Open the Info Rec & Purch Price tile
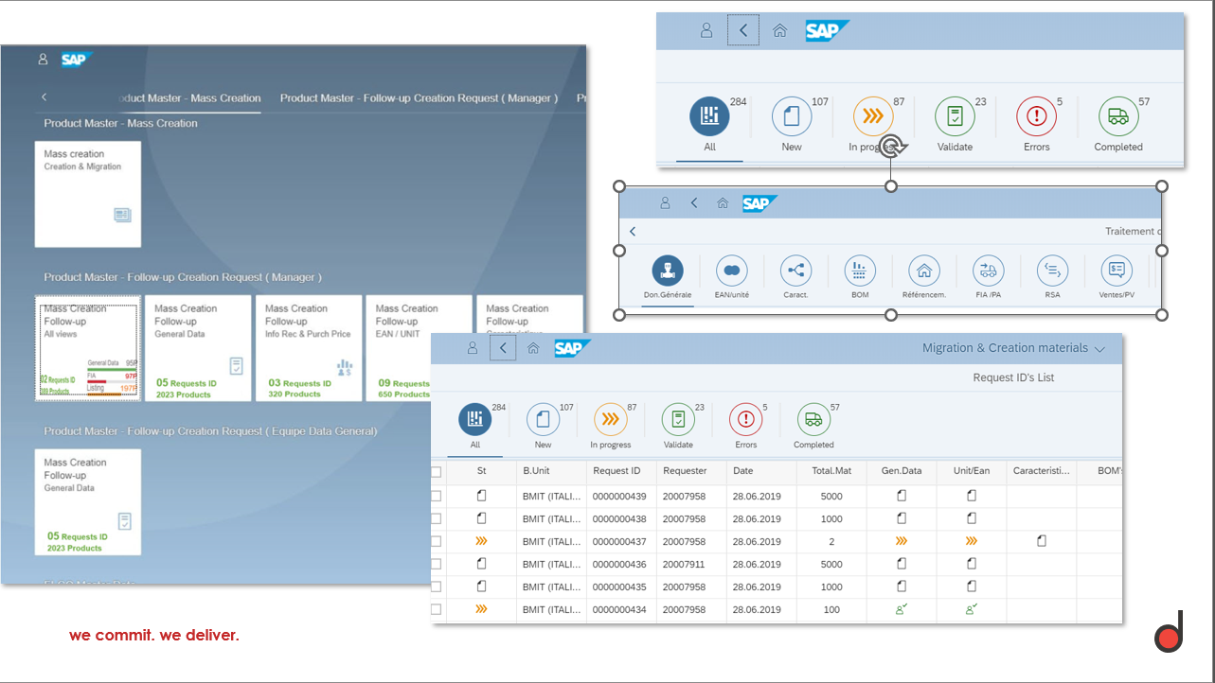The image size is (1215, 683). click(308, 347)
